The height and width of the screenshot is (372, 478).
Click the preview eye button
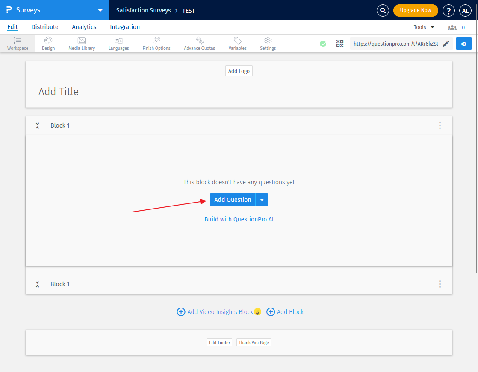[x=463, y=44]
